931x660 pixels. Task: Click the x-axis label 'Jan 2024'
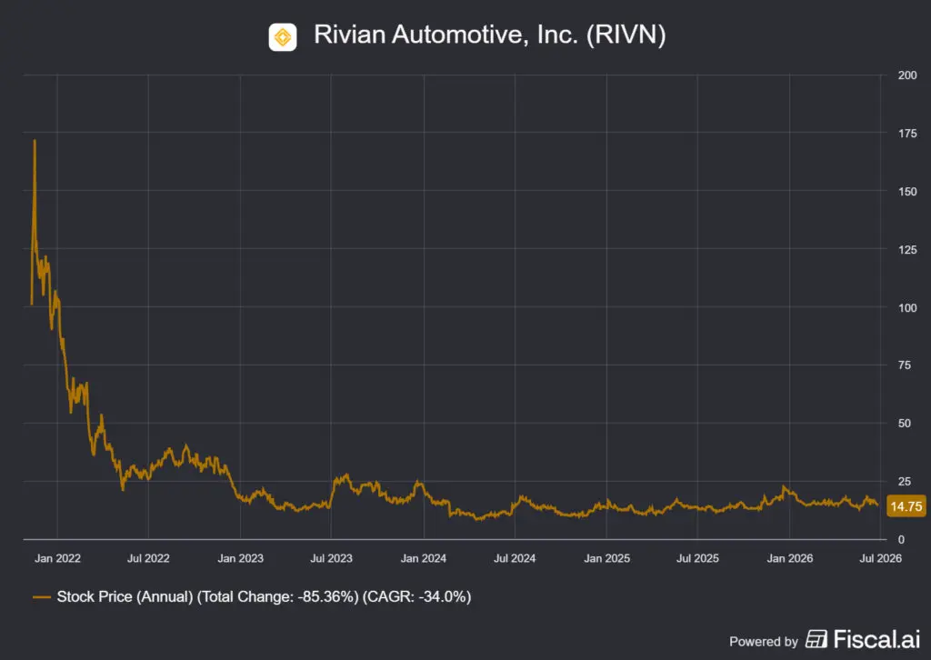[x=424, y=558]
